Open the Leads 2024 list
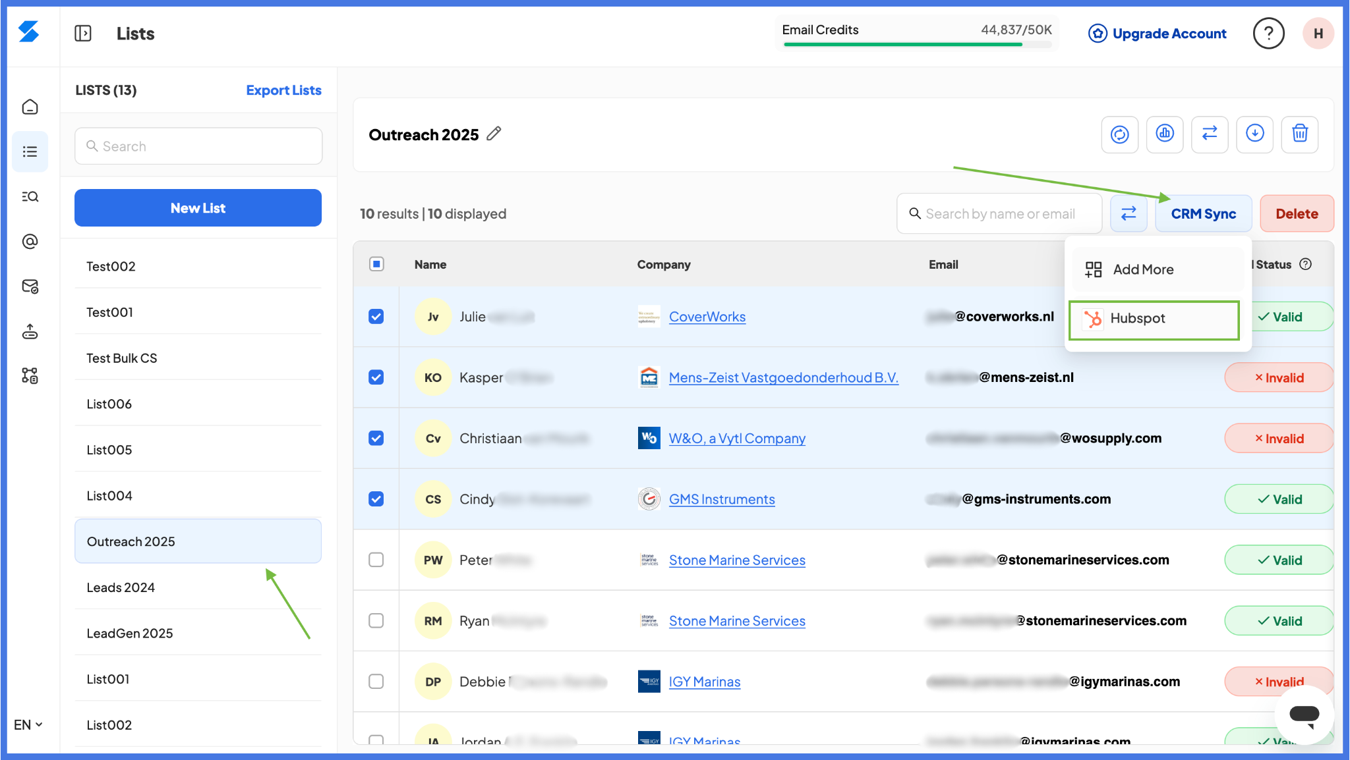Screen dimensions: 1350x760 tap(198, 587)
